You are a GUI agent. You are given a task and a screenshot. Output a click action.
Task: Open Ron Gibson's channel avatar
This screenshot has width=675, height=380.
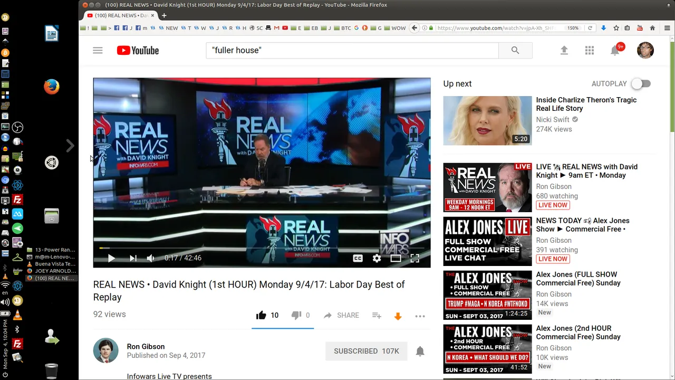pos(106,350)
